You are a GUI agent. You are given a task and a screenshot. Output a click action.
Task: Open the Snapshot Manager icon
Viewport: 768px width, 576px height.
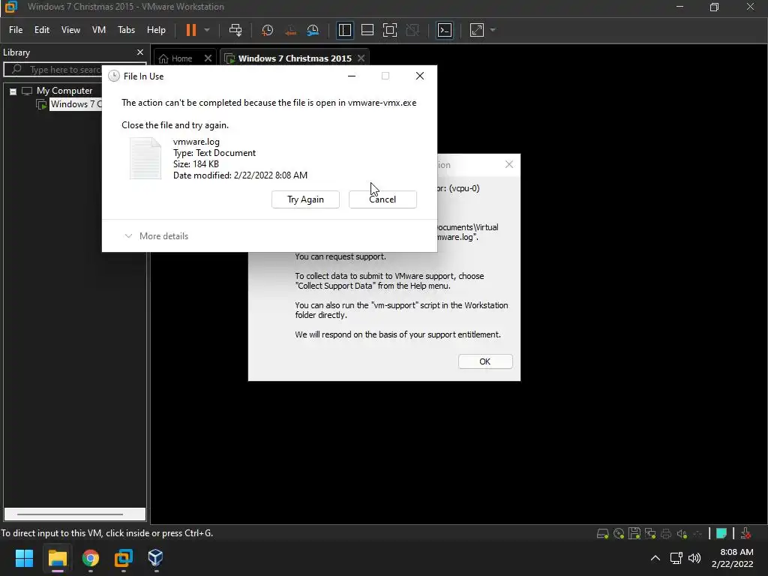pos(313,30)
